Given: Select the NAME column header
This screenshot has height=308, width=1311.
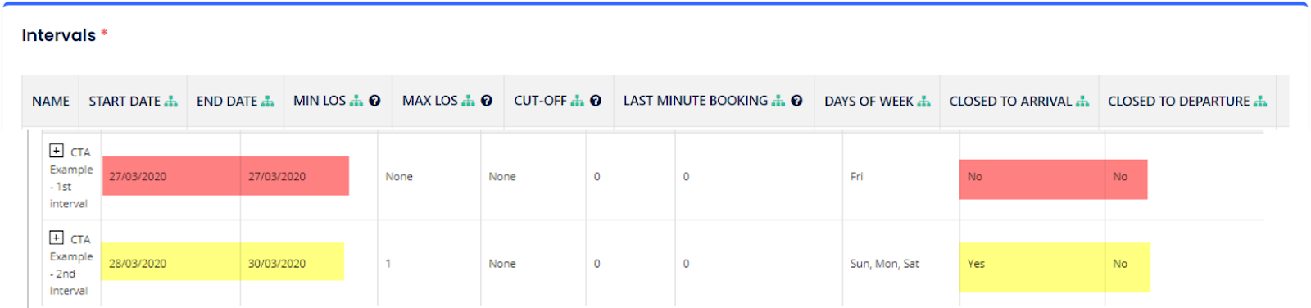Looking at the screenshot, I should click(x=51, y=102).
